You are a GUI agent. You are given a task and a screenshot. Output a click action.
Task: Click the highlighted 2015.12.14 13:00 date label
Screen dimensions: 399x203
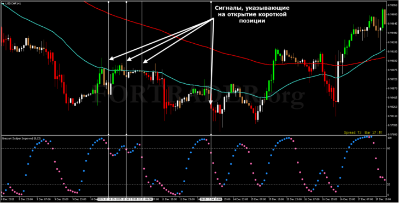[x=211, y=199]
